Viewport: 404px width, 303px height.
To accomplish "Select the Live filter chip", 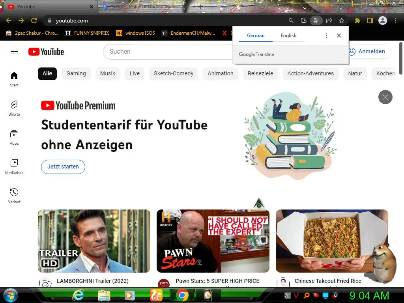I will (135, 73).
